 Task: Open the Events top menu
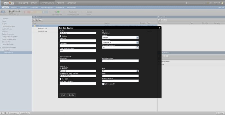[x=34, y=3]
